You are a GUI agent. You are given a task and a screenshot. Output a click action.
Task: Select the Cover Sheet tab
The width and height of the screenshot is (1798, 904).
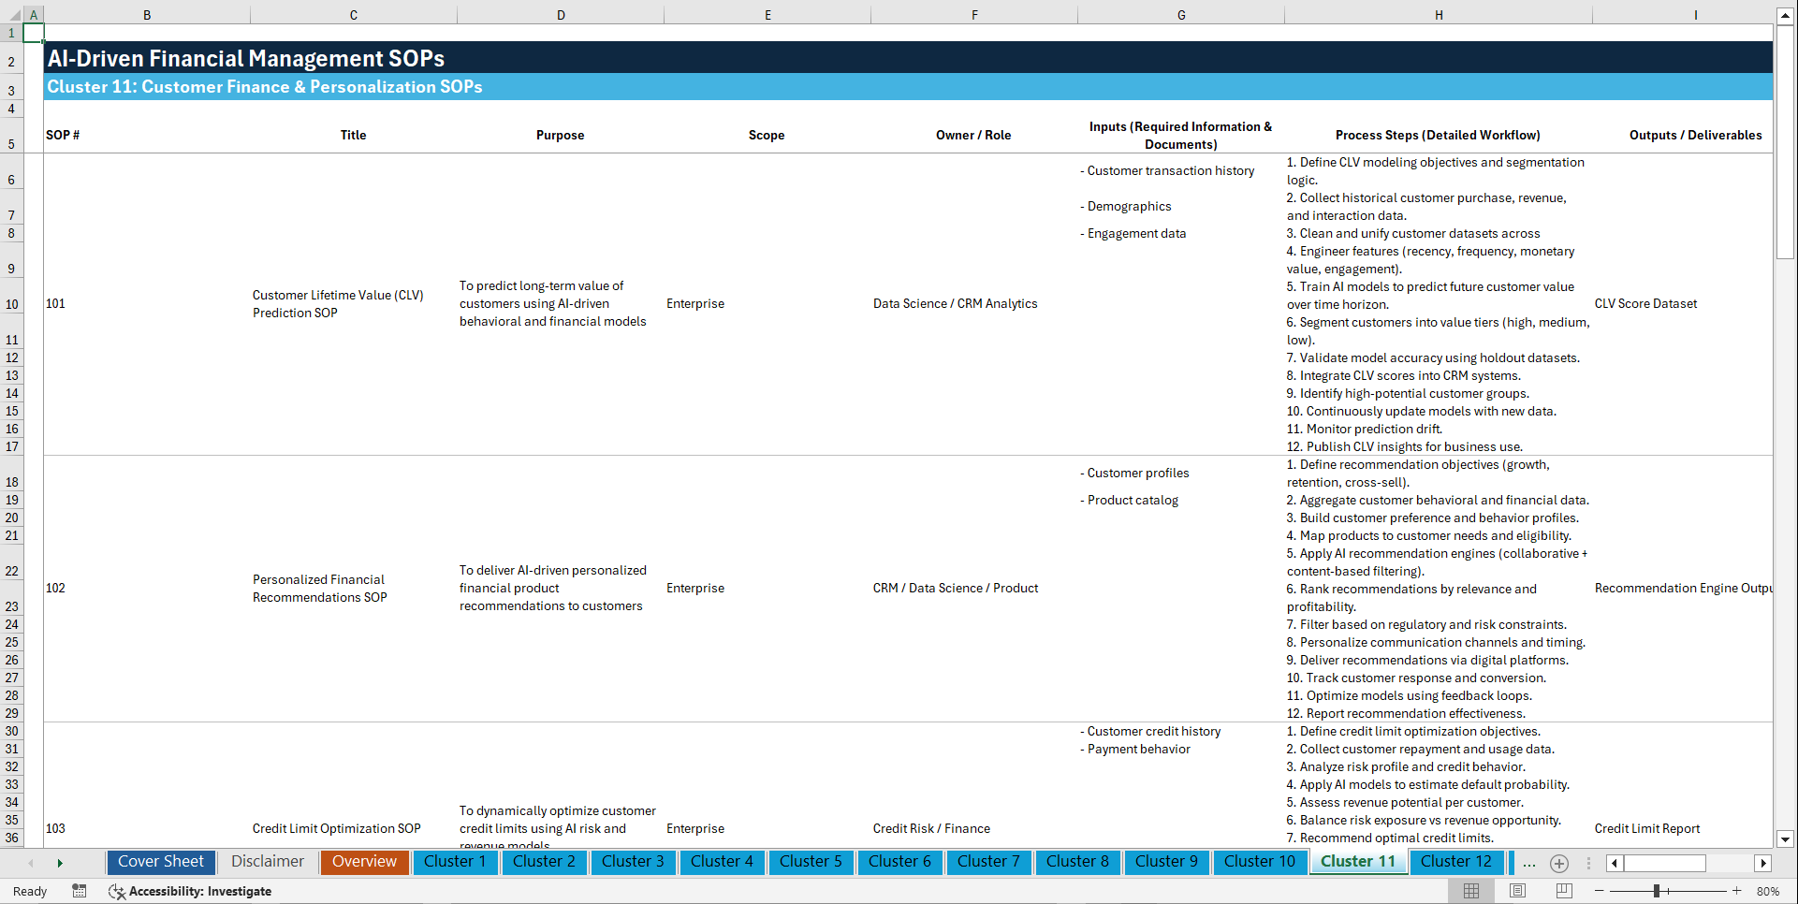coord(160,862)
